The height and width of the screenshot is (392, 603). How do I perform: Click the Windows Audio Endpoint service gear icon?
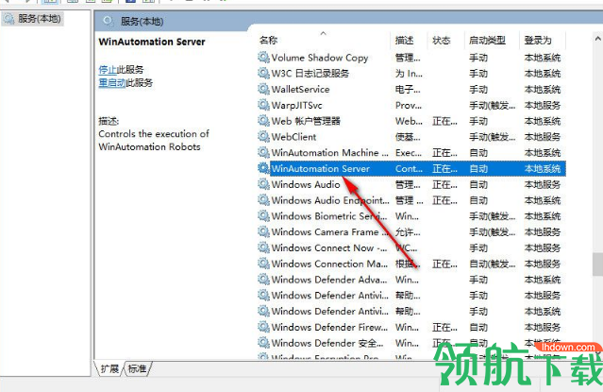[x=263, y=200]
